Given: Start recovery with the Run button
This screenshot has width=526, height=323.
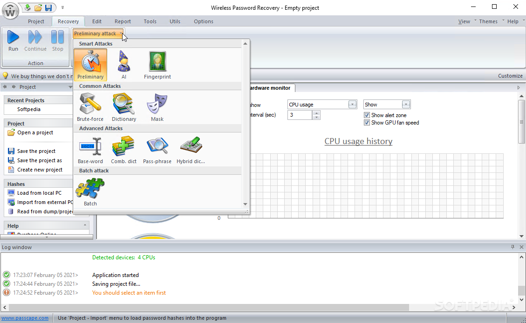Looking at the screenshot, I should [x=13, y=41].
